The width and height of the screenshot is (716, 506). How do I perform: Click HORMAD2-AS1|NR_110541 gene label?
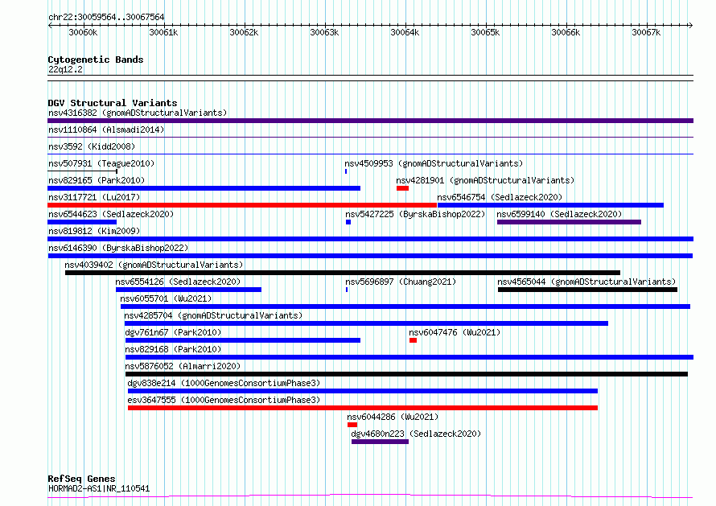(99, 488)
